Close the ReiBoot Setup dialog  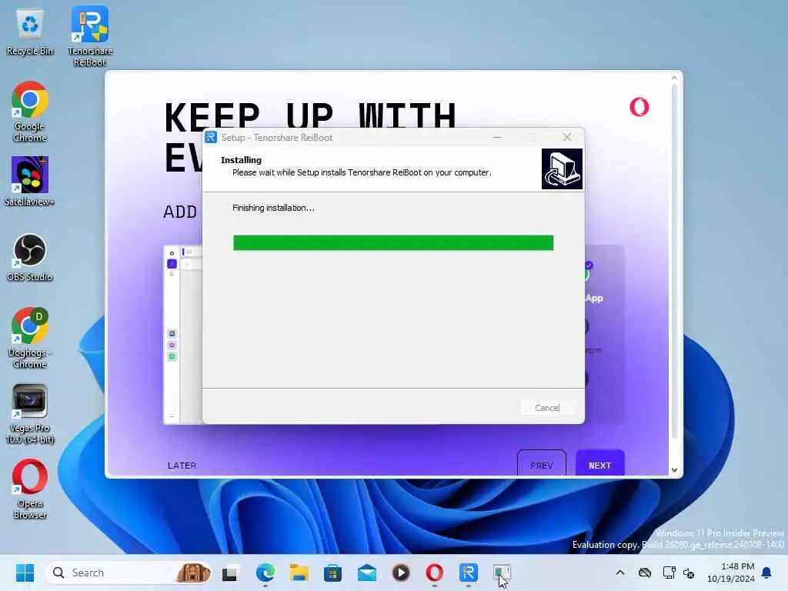point(567,137)
